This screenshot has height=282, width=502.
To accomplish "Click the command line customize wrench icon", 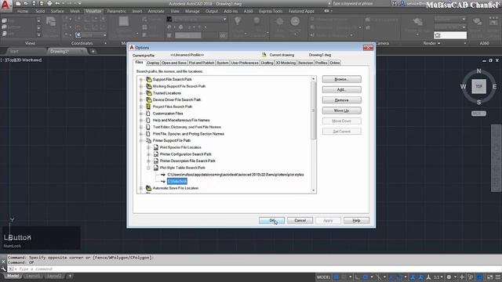I will [3, 269].
